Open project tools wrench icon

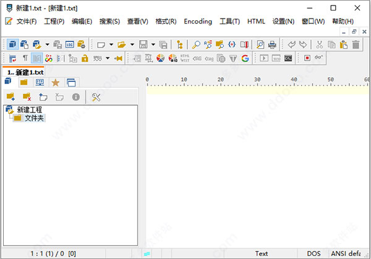(x=96, y=97)
